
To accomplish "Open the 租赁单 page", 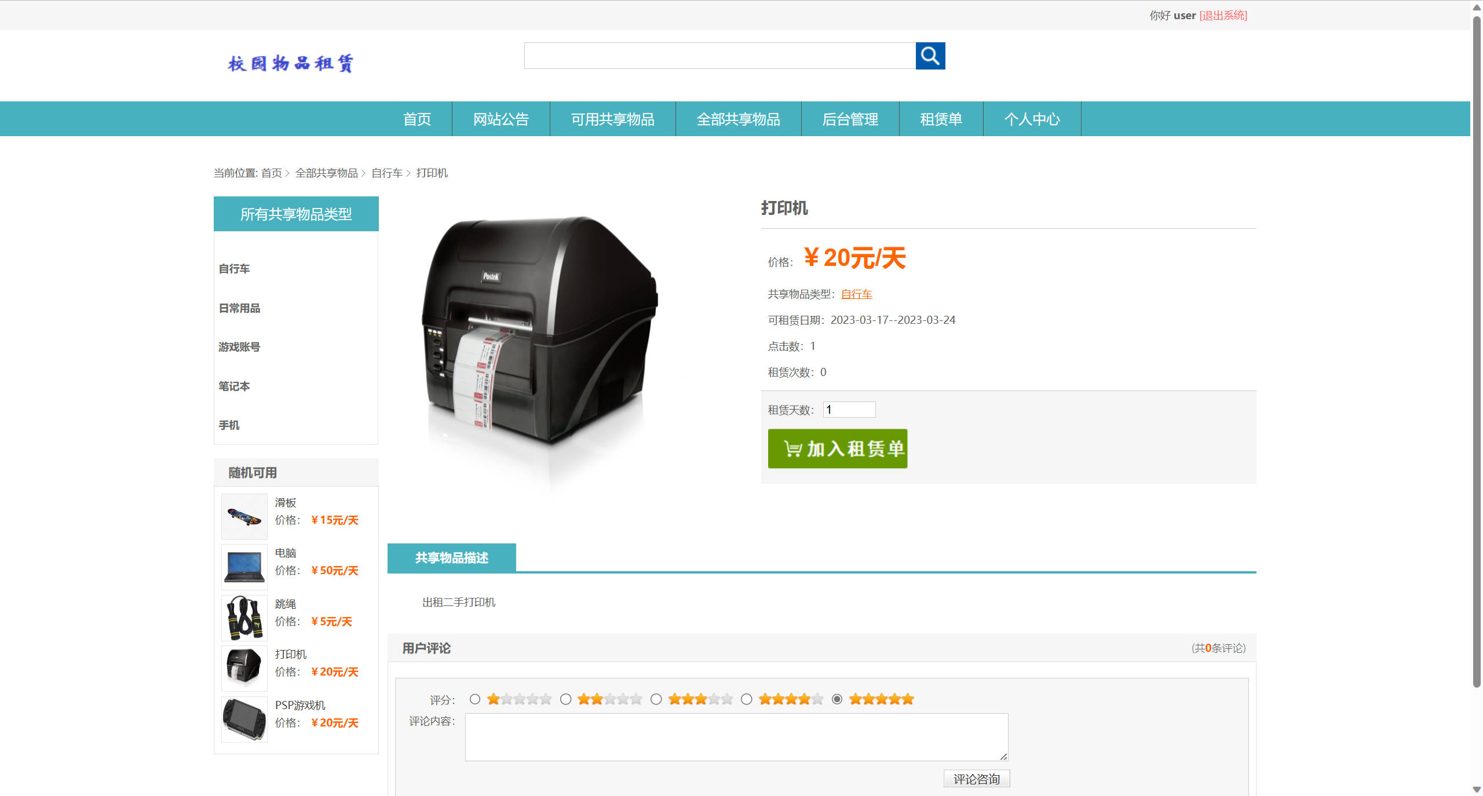I will tap(941, 119).
